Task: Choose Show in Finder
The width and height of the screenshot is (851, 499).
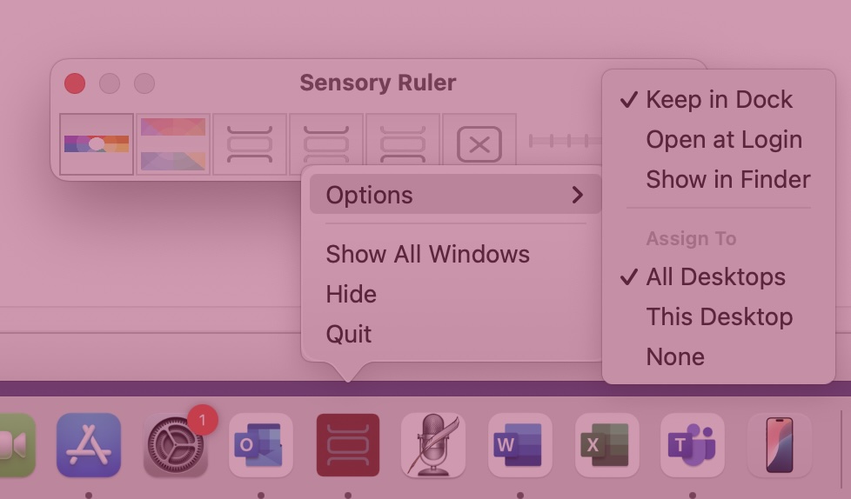Action: click(x=727, y=180)
